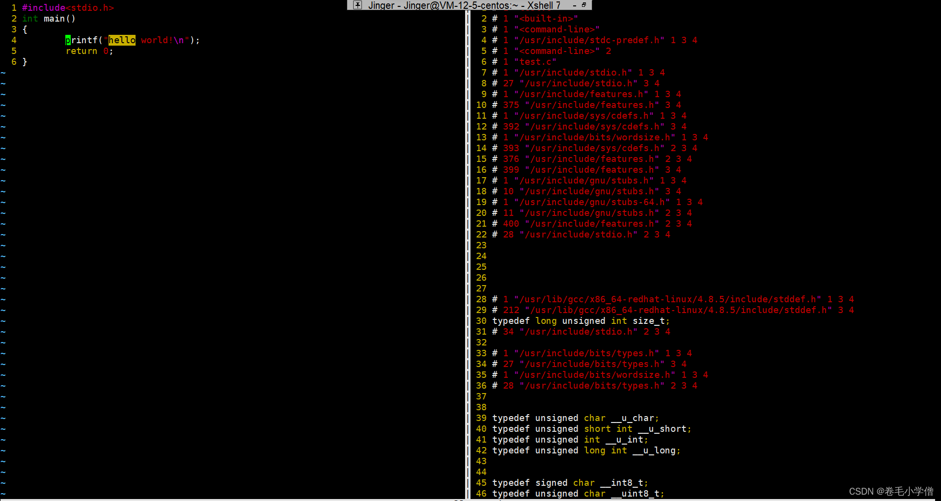Click line 13 '/usr/include/bits/wordsize.h'

(600, 137)
